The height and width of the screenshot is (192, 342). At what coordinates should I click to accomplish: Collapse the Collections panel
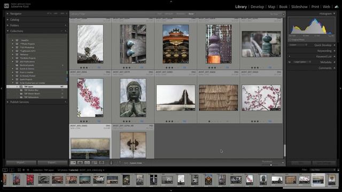pos(7,31)
